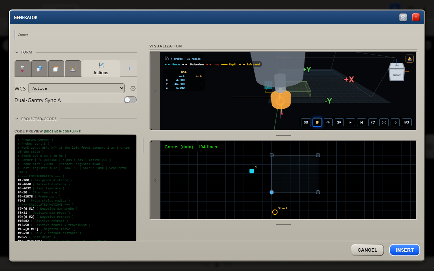Image resolution: width=434 pixels, height=271 pixels.
Task: Switch to the blue and white cubes tab
Action: click(39, 69)
